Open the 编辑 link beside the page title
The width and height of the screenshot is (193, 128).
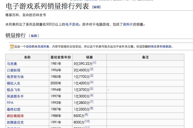[x=96, y=7]
